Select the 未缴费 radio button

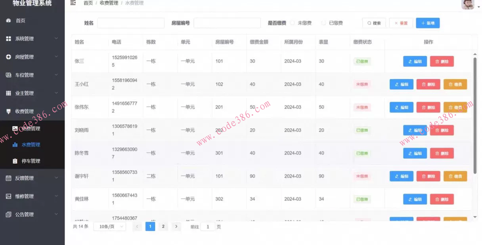pos(293,23)
